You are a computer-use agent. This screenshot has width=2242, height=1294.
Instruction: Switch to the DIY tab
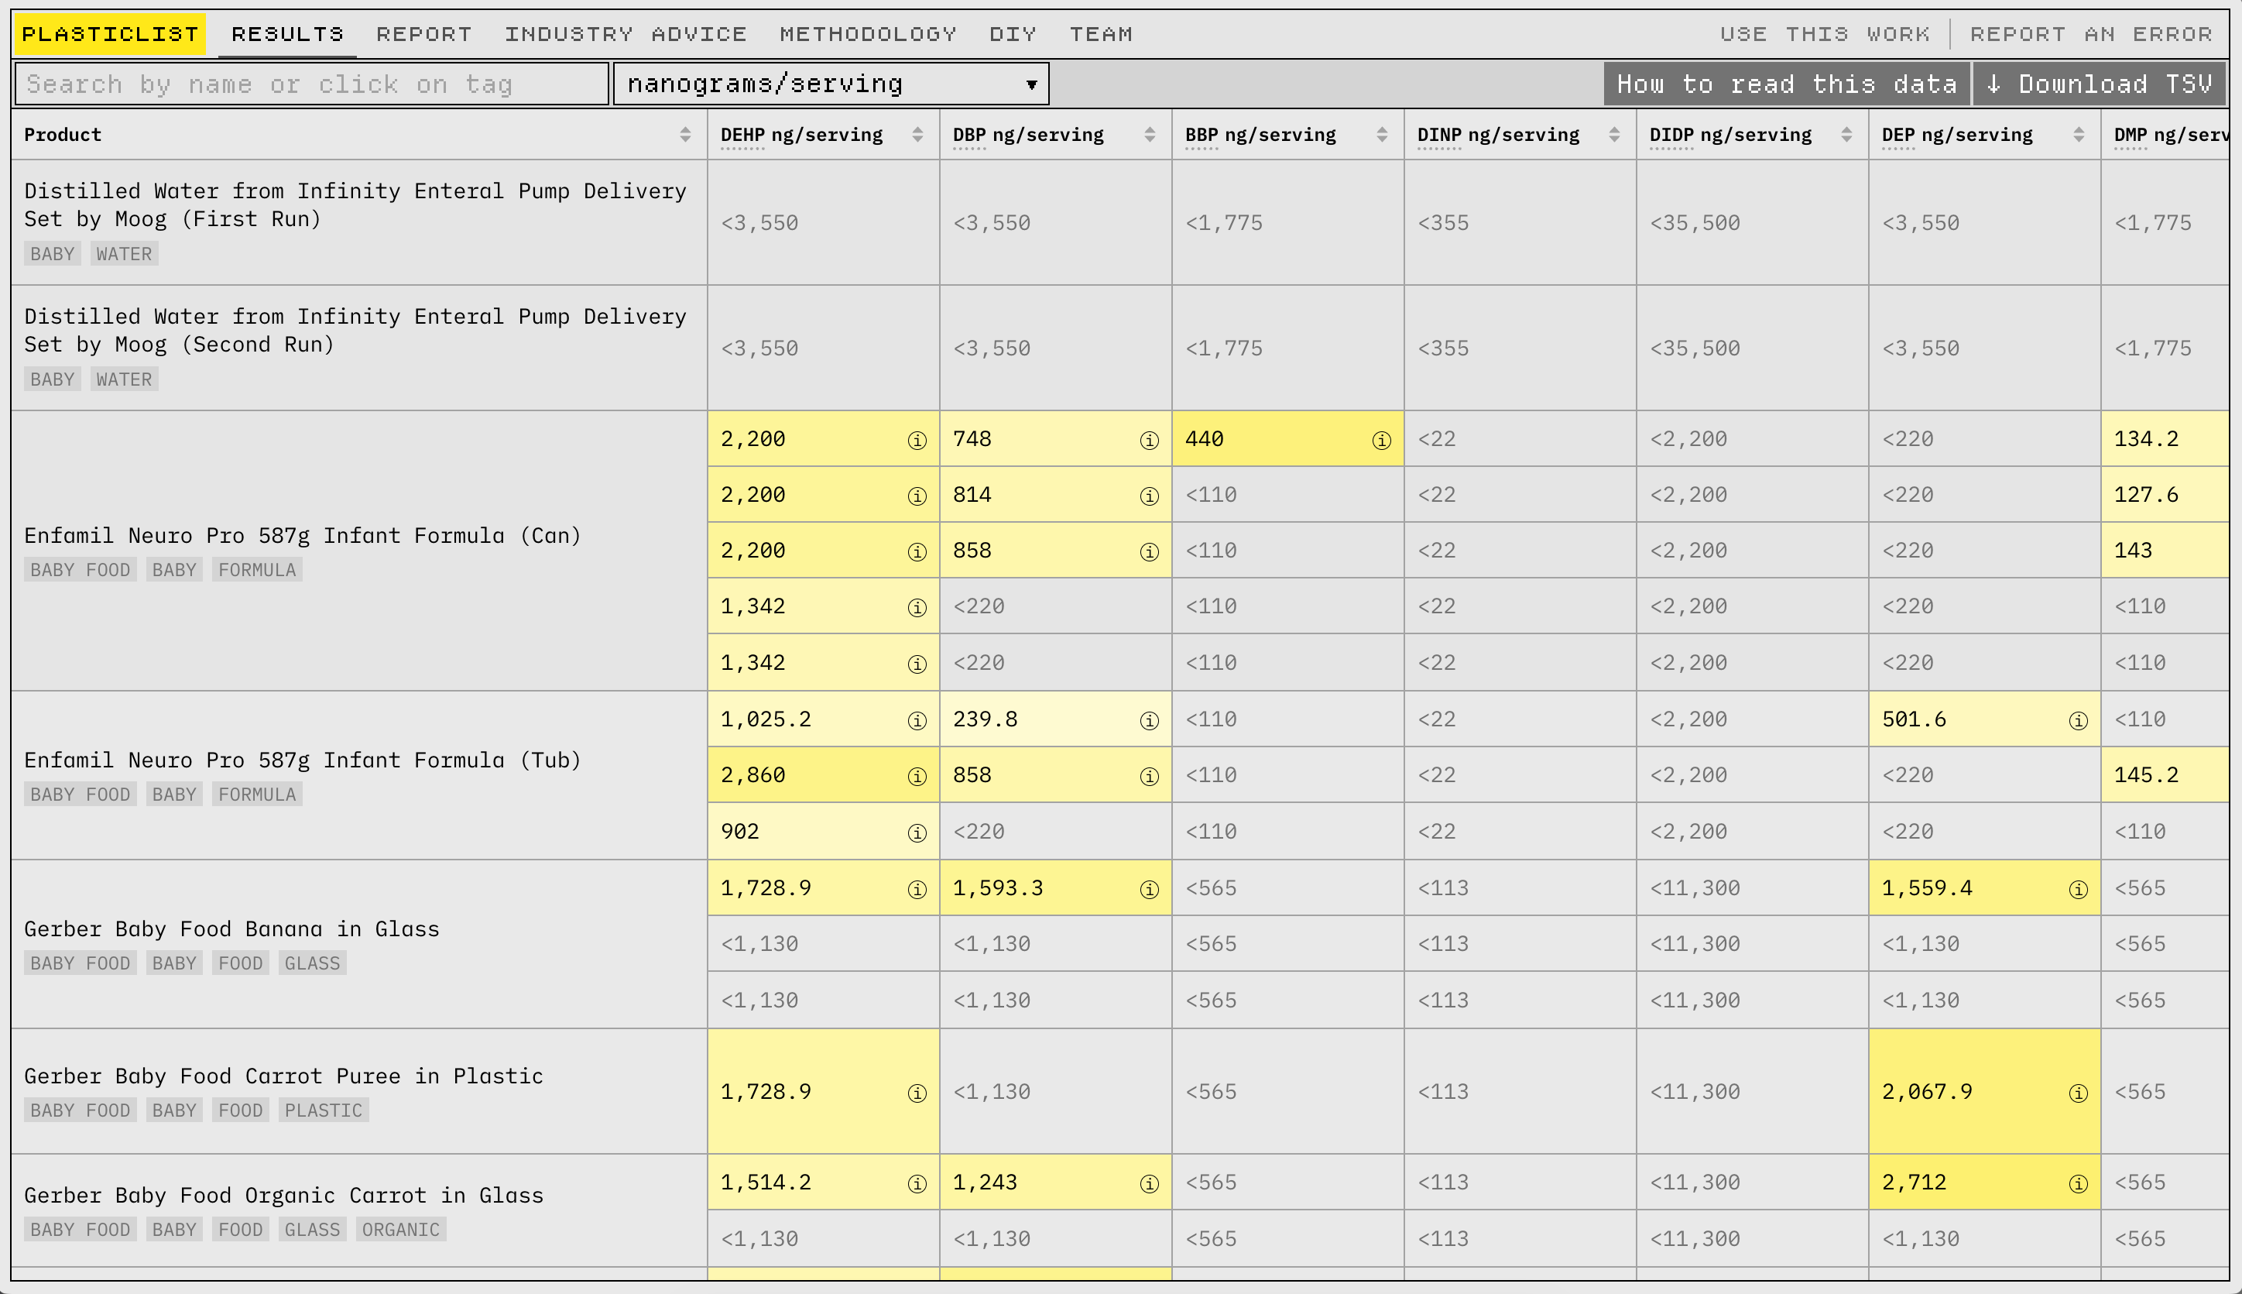[1013, 34]
